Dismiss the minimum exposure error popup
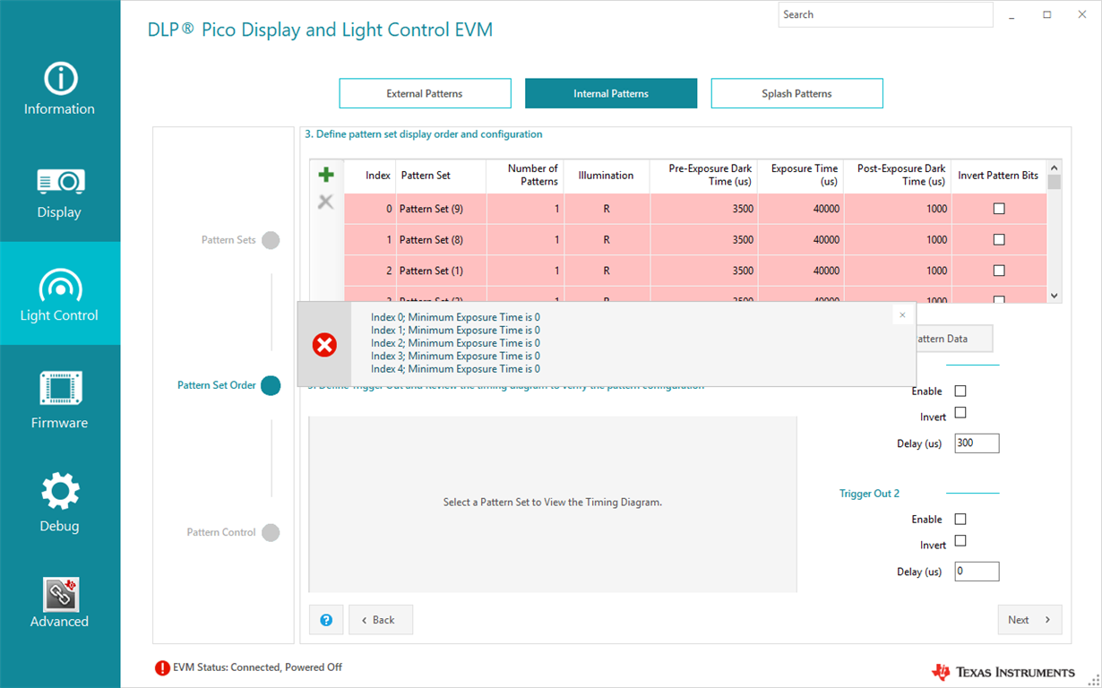This screenshot has width=1102, height=688. (x=902, y=314)
